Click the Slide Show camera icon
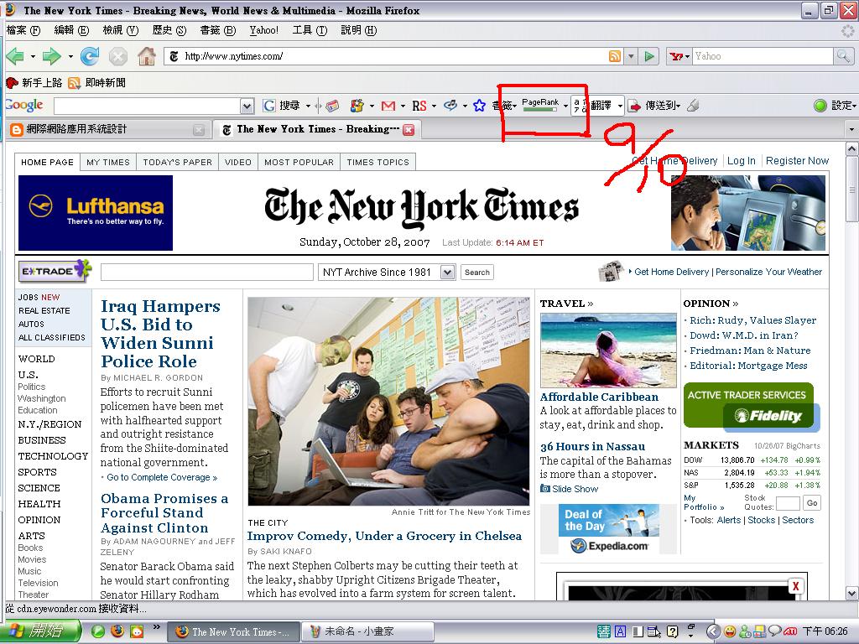The image size is (859, 644). pos(545,489)
